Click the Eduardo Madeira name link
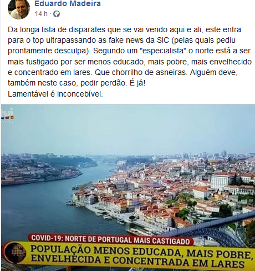The height and width of the screenshot is (271, 255). click(x=68, y=3)
